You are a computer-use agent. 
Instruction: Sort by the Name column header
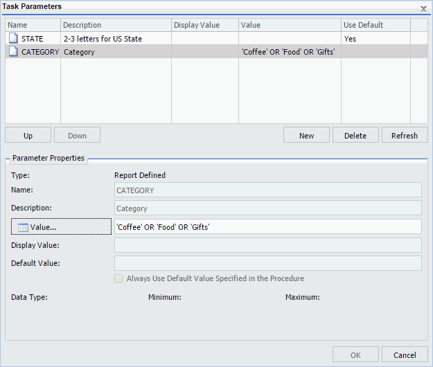click(33, 25)
